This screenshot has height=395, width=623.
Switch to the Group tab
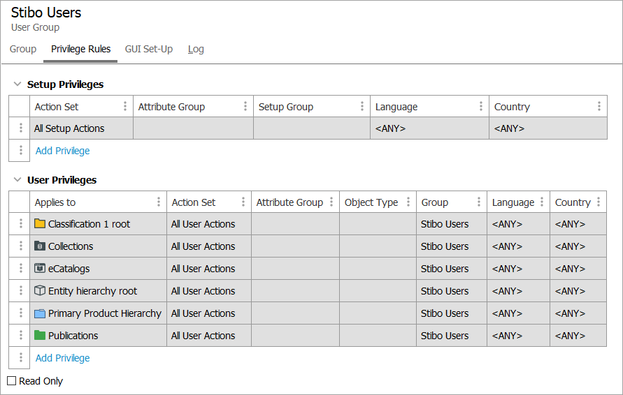coord(23,50)
